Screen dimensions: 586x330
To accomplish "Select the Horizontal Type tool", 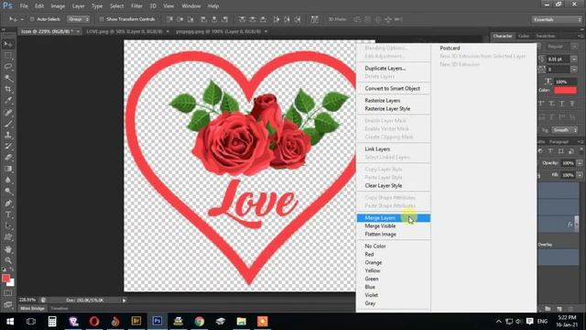I will (x=8, y=214).
